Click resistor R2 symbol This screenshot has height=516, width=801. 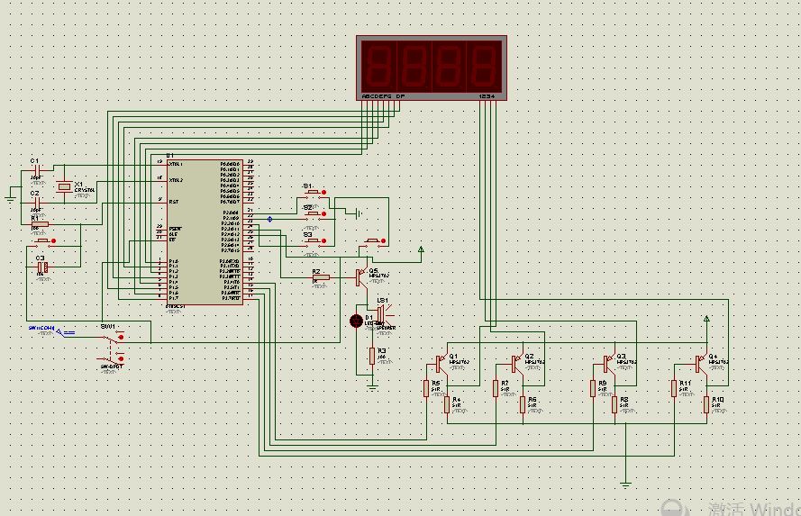321,278
